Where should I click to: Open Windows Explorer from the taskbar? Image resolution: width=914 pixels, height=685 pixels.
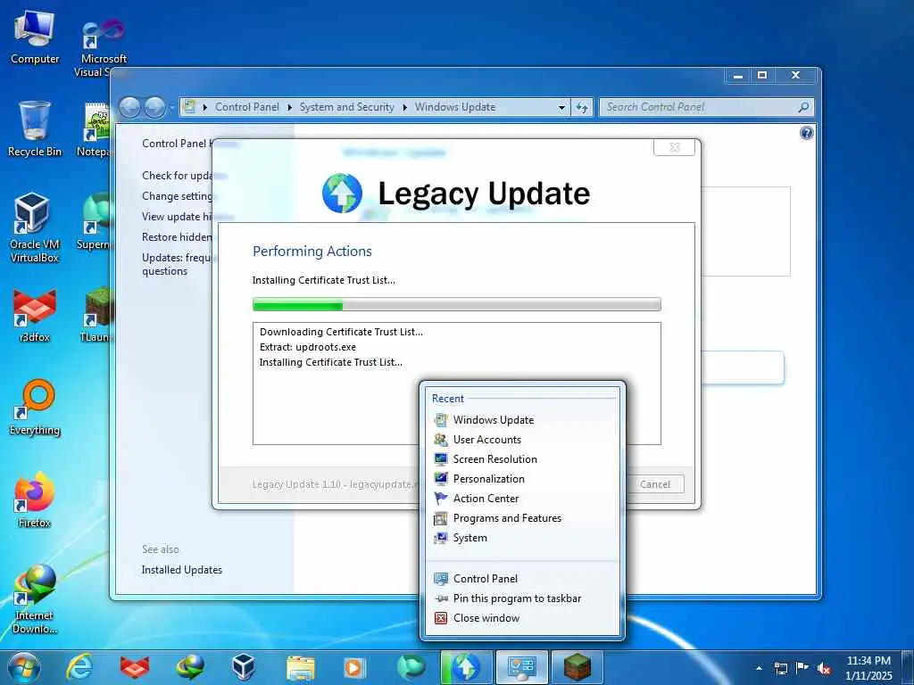coord(300,667)
